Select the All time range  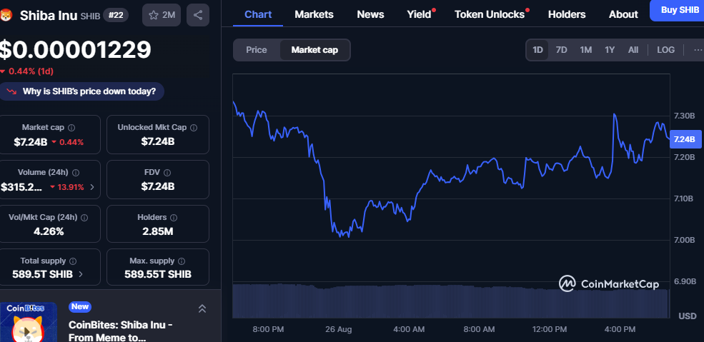(633, 50)
